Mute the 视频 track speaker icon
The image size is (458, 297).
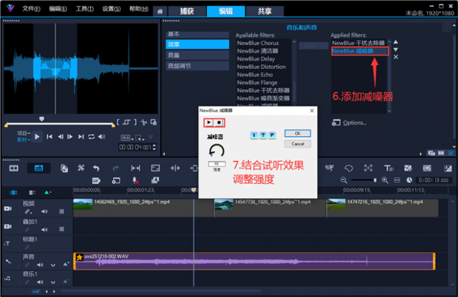pyautogui.click(x=45, y=211)
